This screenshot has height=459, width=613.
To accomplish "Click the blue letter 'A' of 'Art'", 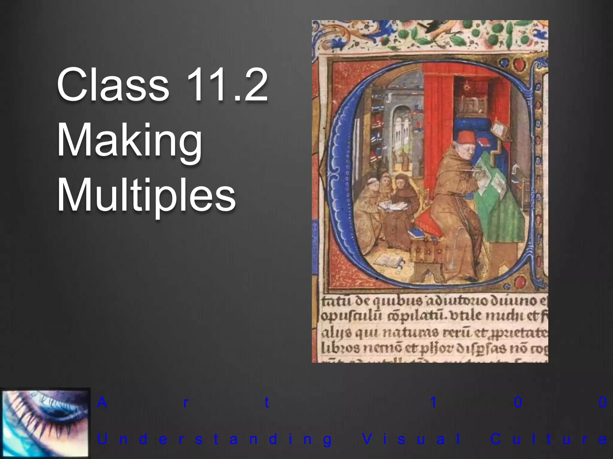I will [x=102, y=403].
